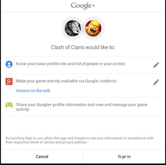This screenshot has width=166, height=165.
Task: Tap the Clash of Clans barbarian icon
Action: tap(93, 28)
